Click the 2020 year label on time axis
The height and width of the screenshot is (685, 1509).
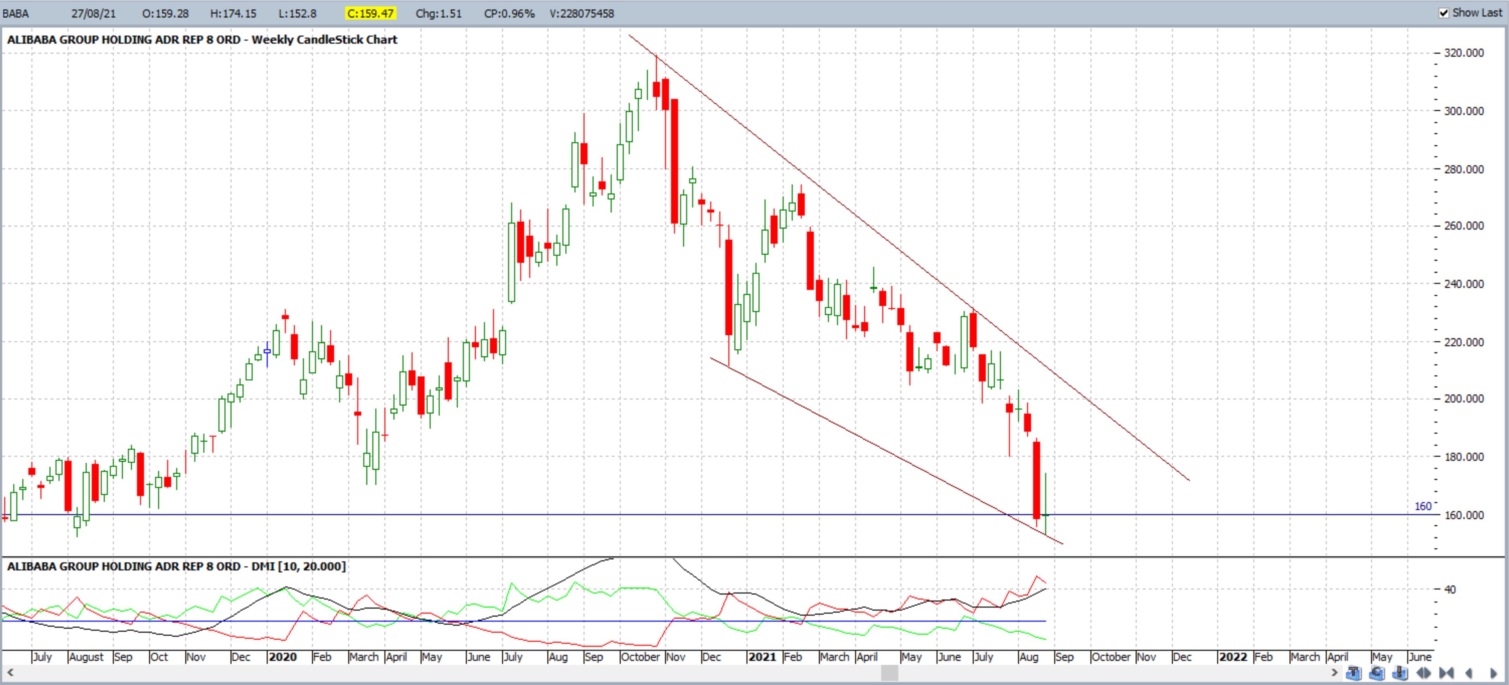[282, 657]
